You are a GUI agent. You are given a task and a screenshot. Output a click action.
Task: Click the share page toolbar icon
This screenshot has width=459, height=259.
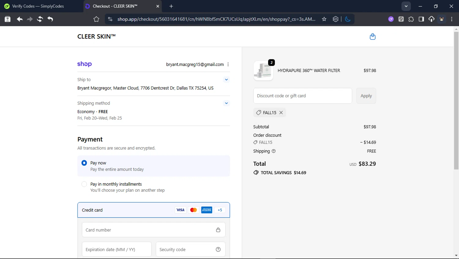8,19
